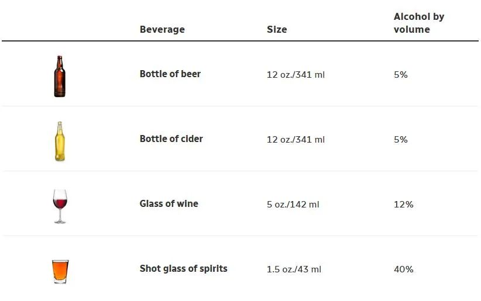Click the red wine glass image

coord(60,206)
